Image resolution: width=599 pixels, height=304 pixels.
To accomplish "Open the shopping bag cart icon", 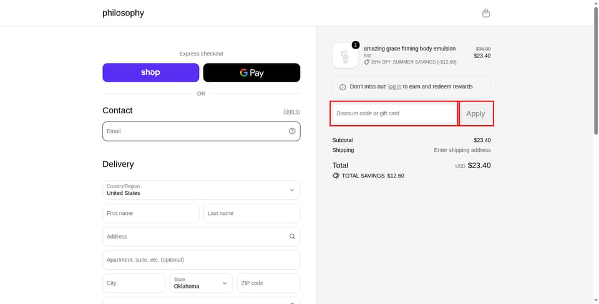I will pyautogui.click(x=485, y=13).
